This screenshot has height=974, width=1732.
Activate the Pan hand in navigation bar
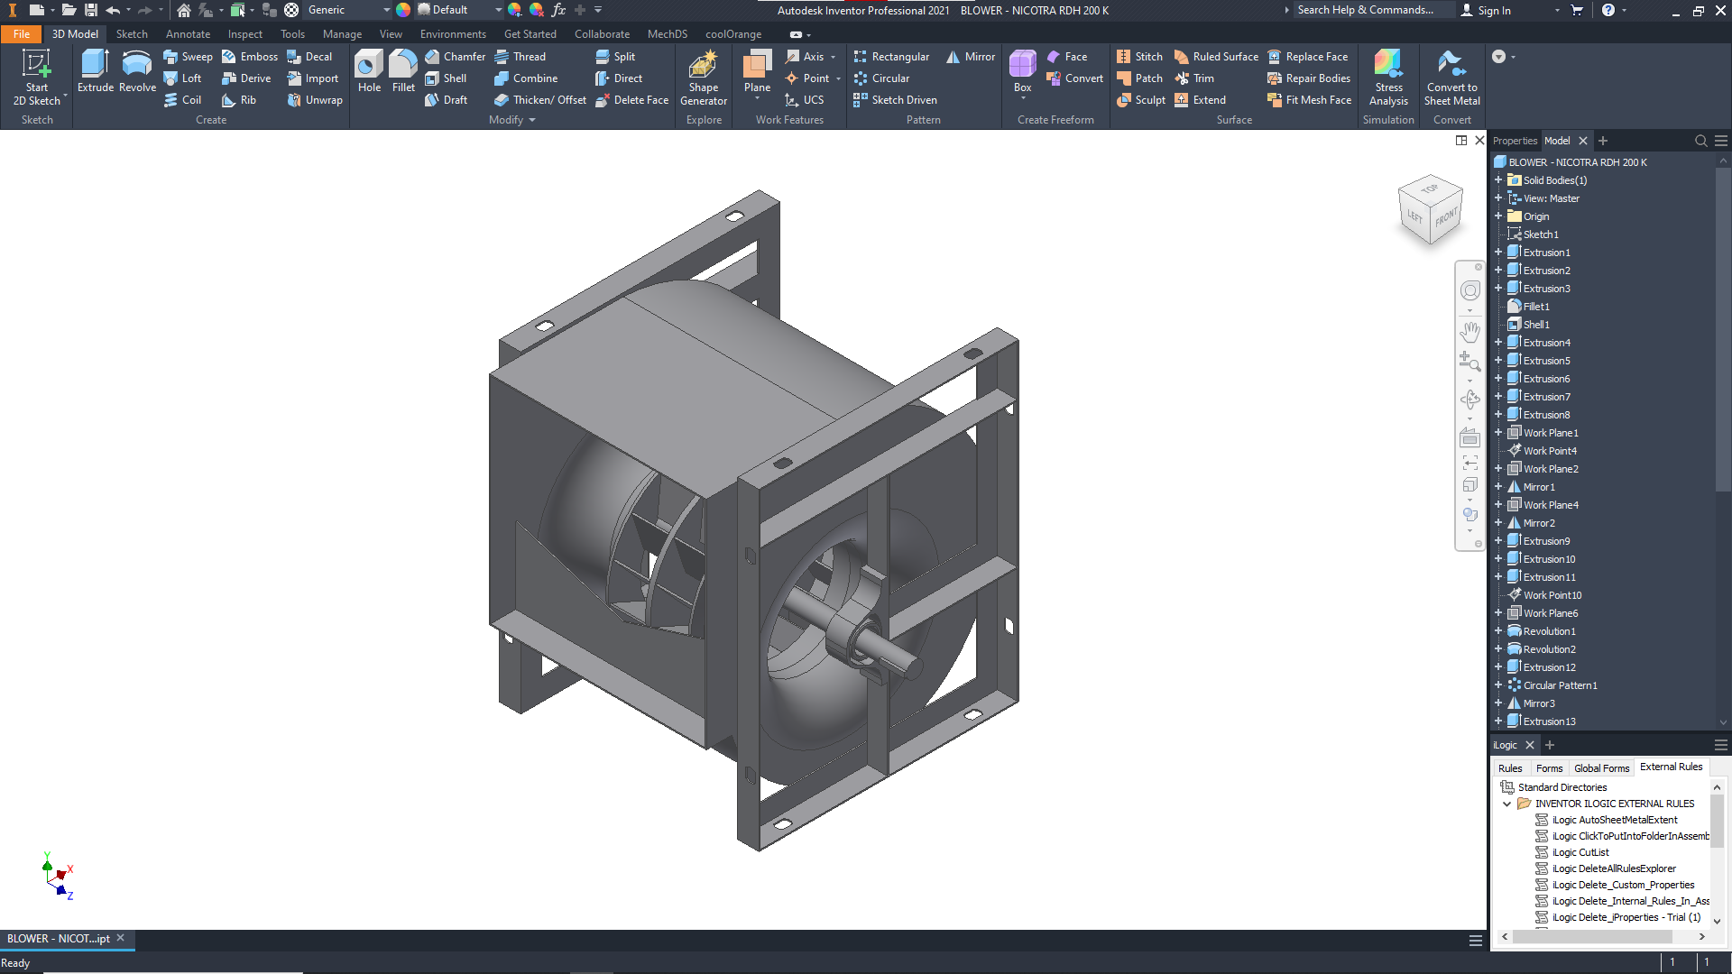[1470, 331]
